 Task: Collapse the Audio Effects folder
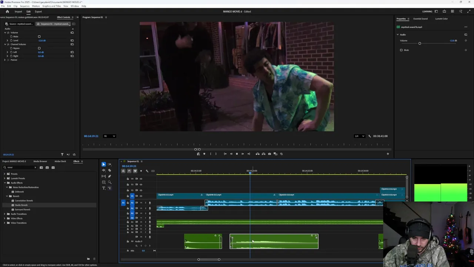5,183
